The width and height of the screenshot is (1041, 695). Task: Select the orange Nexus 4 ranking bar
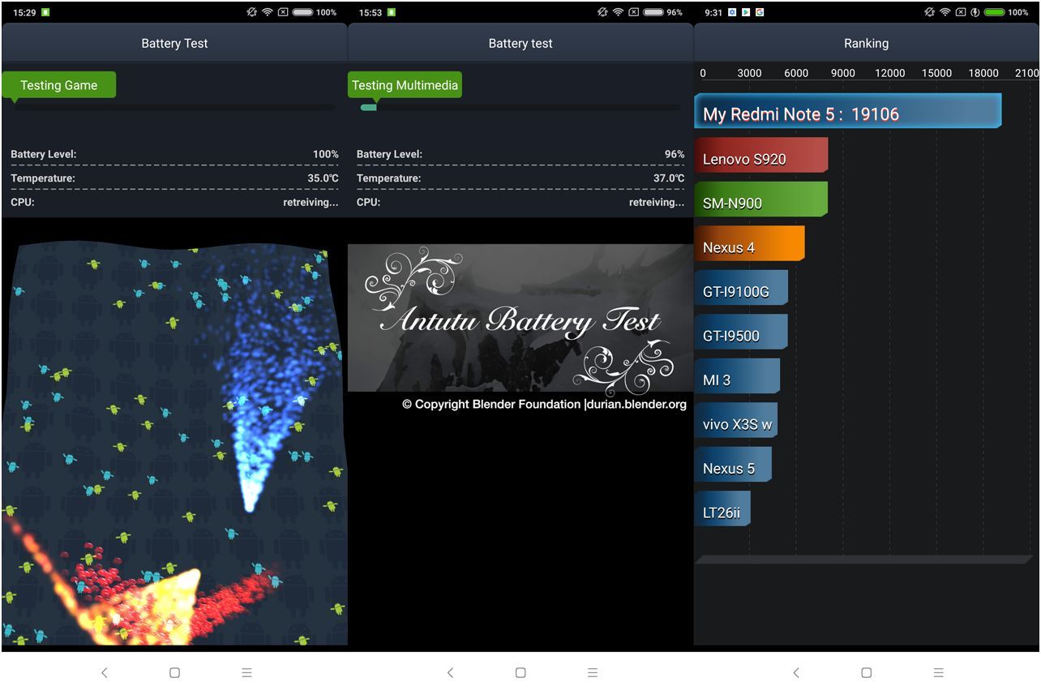749,244
